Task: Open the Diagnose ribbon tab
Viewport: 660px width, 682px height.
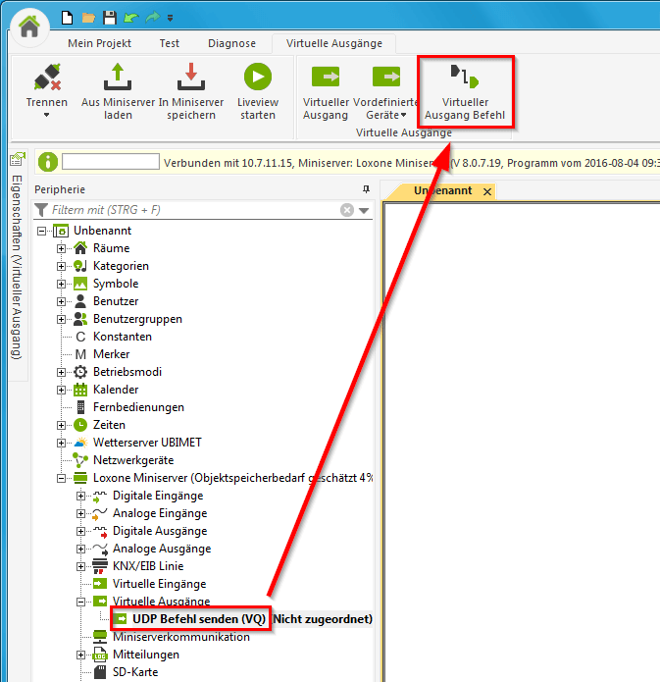Action: (x=231, y=43)
